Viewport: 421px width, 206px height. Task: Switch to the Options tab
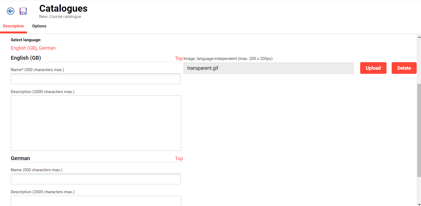(x=39, y=26)
